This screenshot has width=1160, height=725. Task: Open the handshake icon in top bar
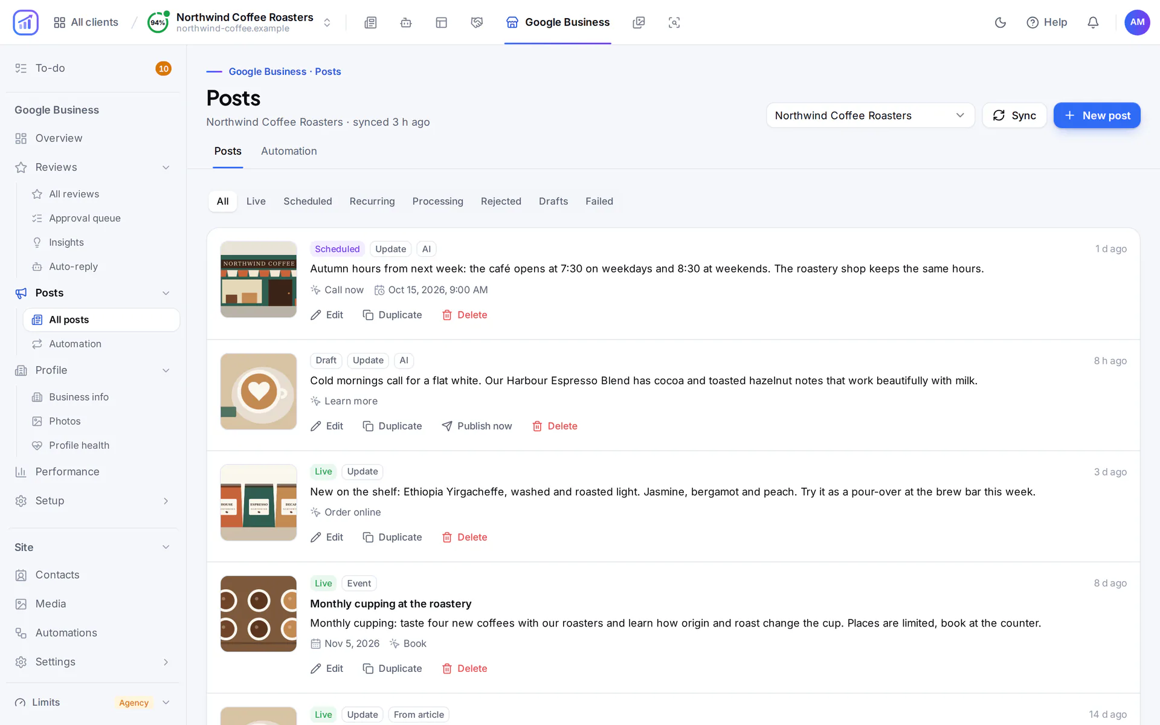pos(477,22)
